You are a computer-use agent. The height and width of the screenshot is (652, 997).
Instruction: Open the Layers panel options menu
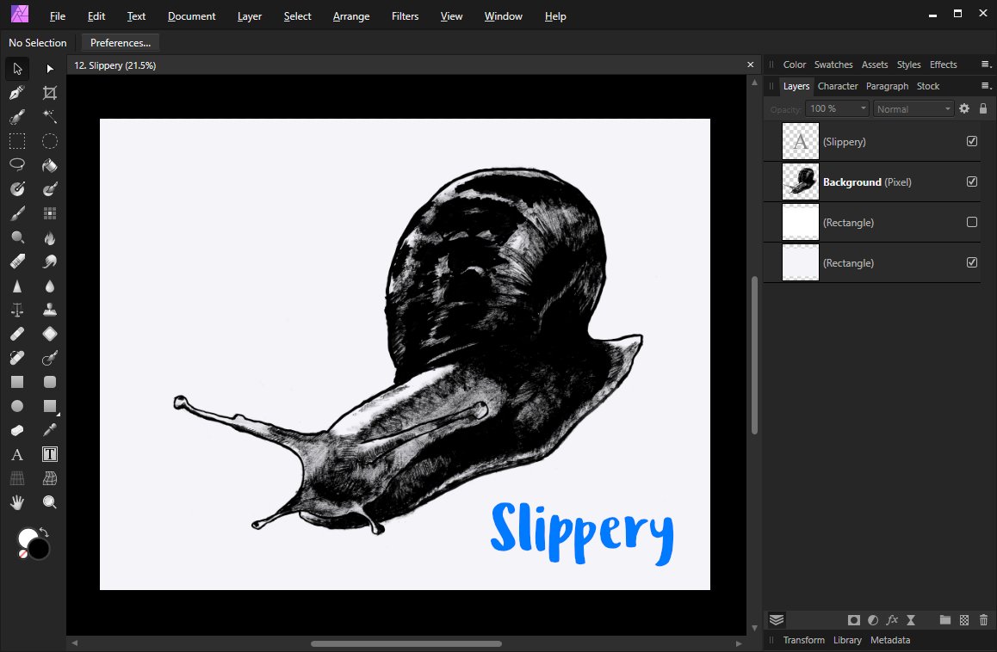(x=986, y=86)
